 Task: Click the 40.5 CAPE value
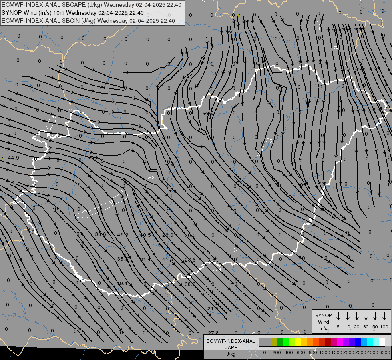[145, 235]
